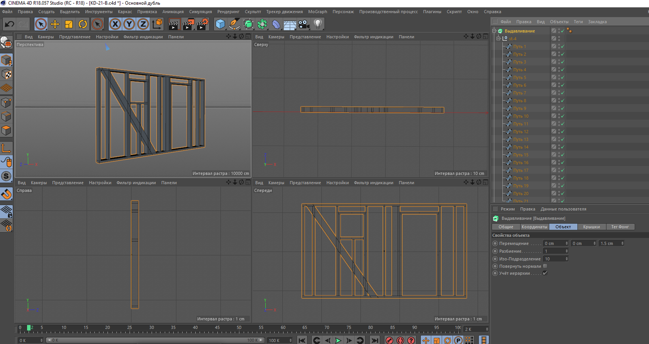Viewport: 649px width, 344px height.
Task: Open the Render Settings icon
Action: (202, 24)
